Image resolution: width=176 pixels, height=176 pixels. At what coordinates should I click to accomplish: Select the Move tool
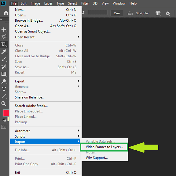(4, 30)
